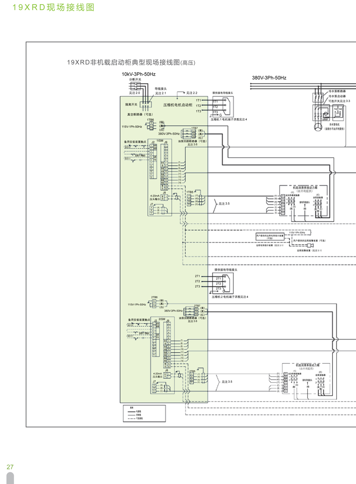
Task: Click the 380V-3Ph-50Hz bus label at top
Action: click(x=269, y=78)
